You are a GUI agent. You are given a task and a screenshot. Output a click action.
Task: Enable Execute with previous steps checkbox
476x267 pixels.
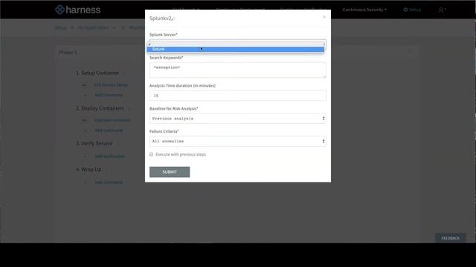pyautogui.click(x=151, y=154)
